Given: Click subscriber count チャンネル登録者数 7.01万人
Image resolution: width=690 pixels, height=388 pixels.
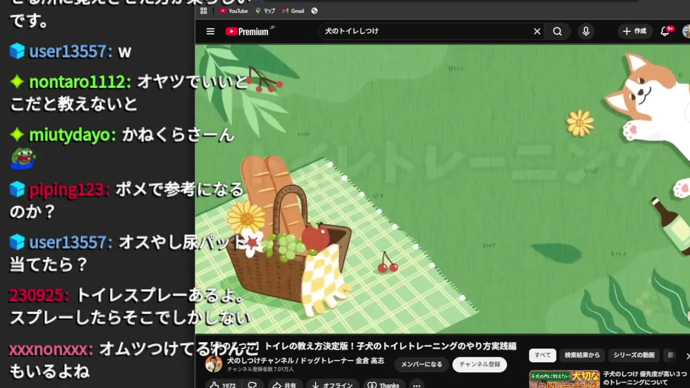Looking at the screenshot, I should [x=260, y=370].
